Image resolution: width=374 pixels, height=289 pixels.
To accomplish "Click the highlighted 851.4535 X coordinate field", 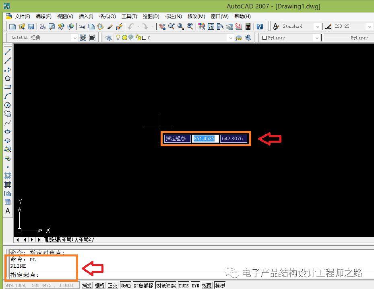I will 205,139.
